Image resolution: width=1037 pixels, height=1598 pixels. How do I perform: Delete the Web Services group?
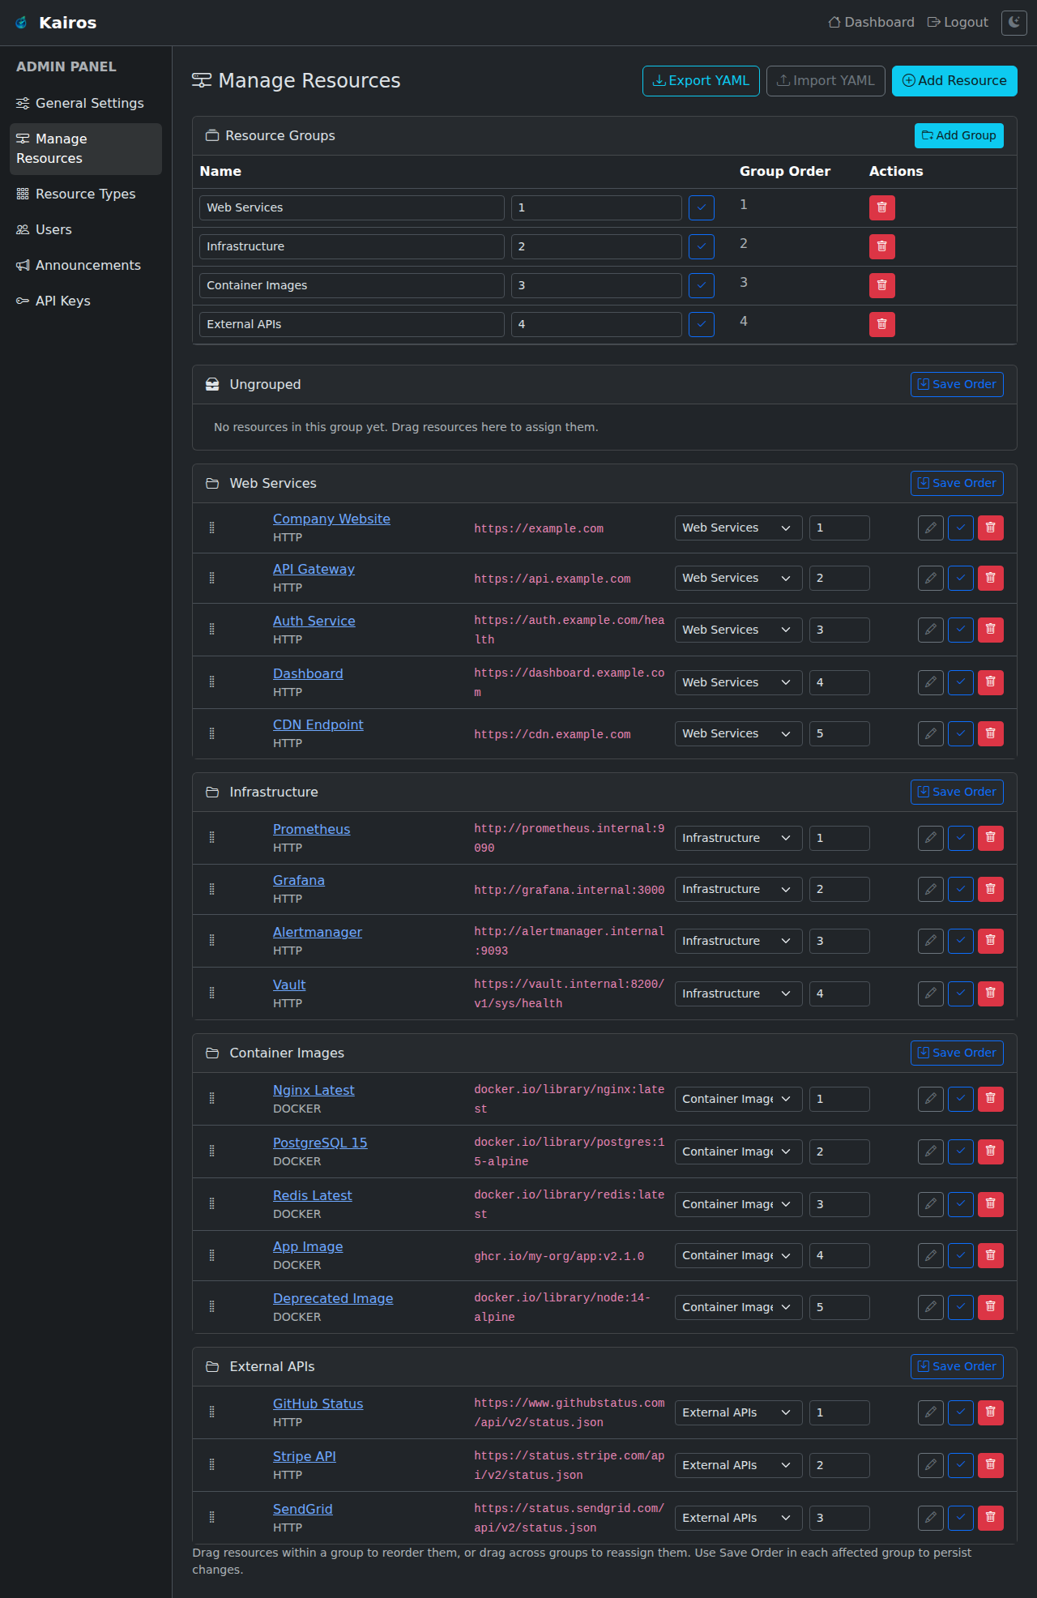coord(881,207)
